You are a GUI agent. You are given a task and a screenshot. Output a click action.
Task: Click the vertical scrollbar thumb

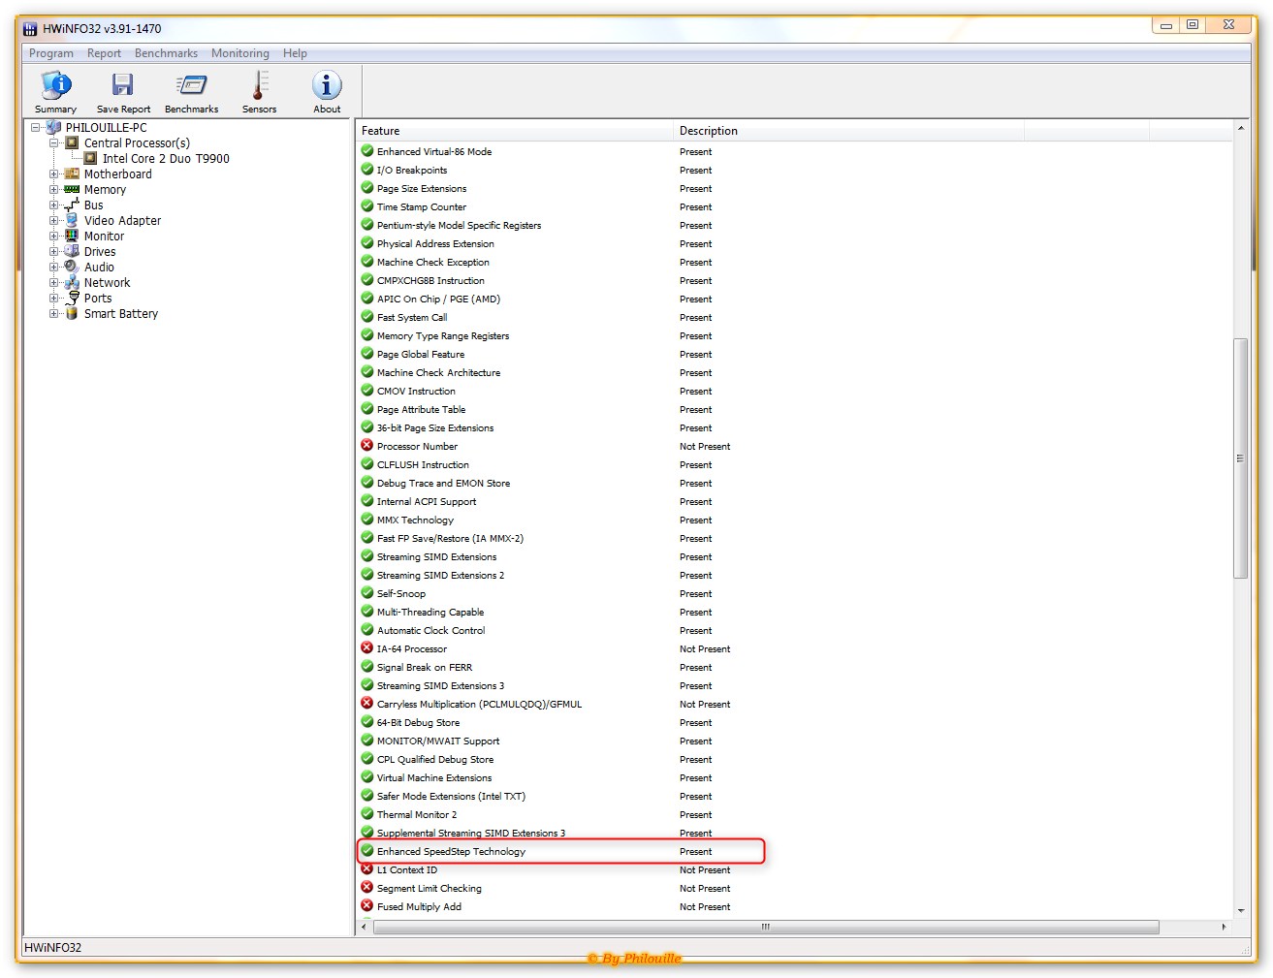[1240, 457]
